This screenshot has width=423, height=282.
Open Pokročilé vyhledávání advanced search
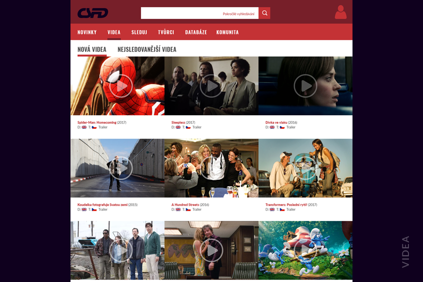(238, 14)
